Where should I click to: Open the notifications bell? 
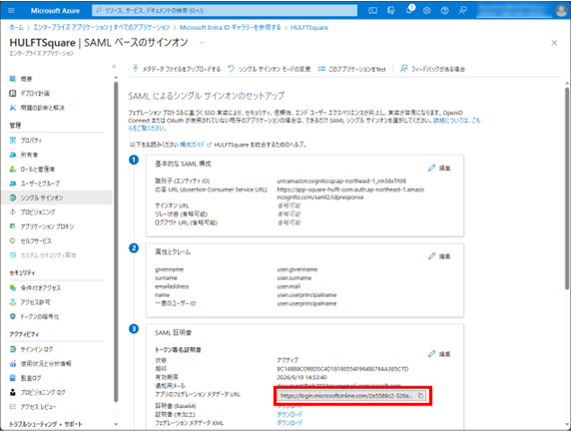click(x=409, y=10)
